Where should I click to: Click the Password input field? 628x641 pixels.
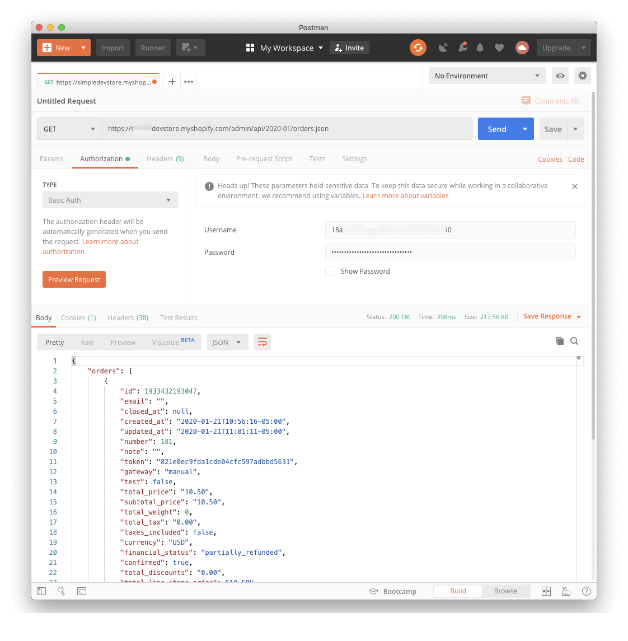(x=450, y=252)
